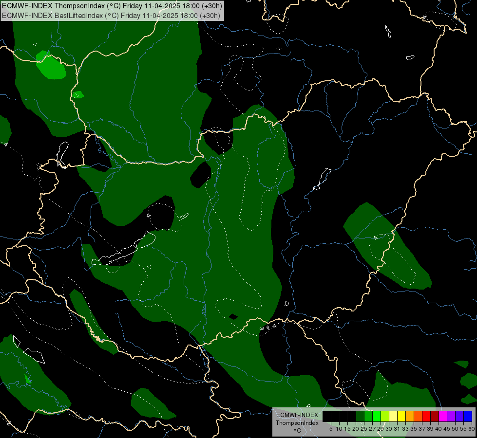Click the °C unit label in legend
The image size is (477, 438).
pyautogui.click(x=298, y=431)
